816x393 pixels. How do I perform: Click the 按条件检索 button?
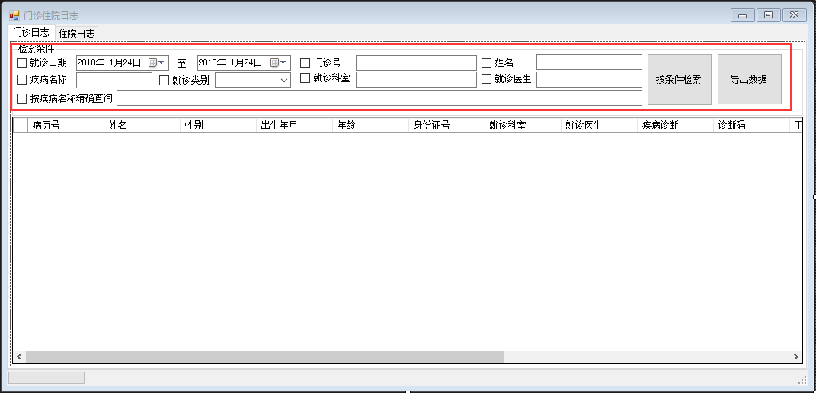679,80
